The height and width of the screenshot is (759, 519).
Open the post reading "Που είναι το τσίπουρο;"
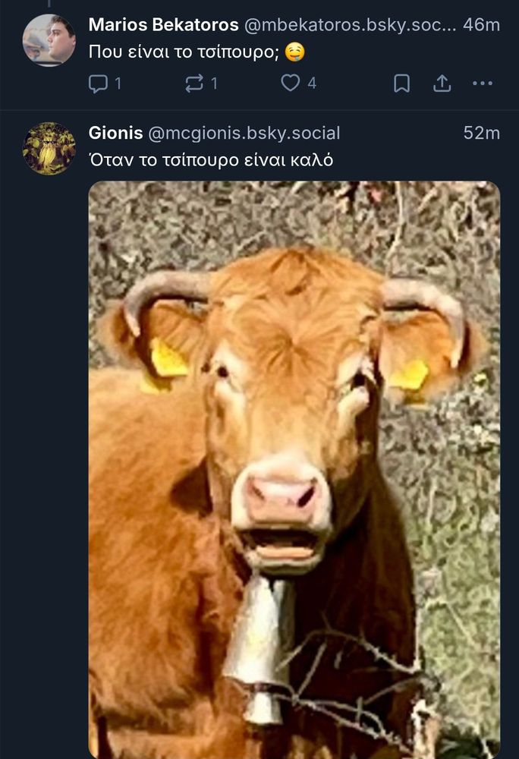[184, 52]
